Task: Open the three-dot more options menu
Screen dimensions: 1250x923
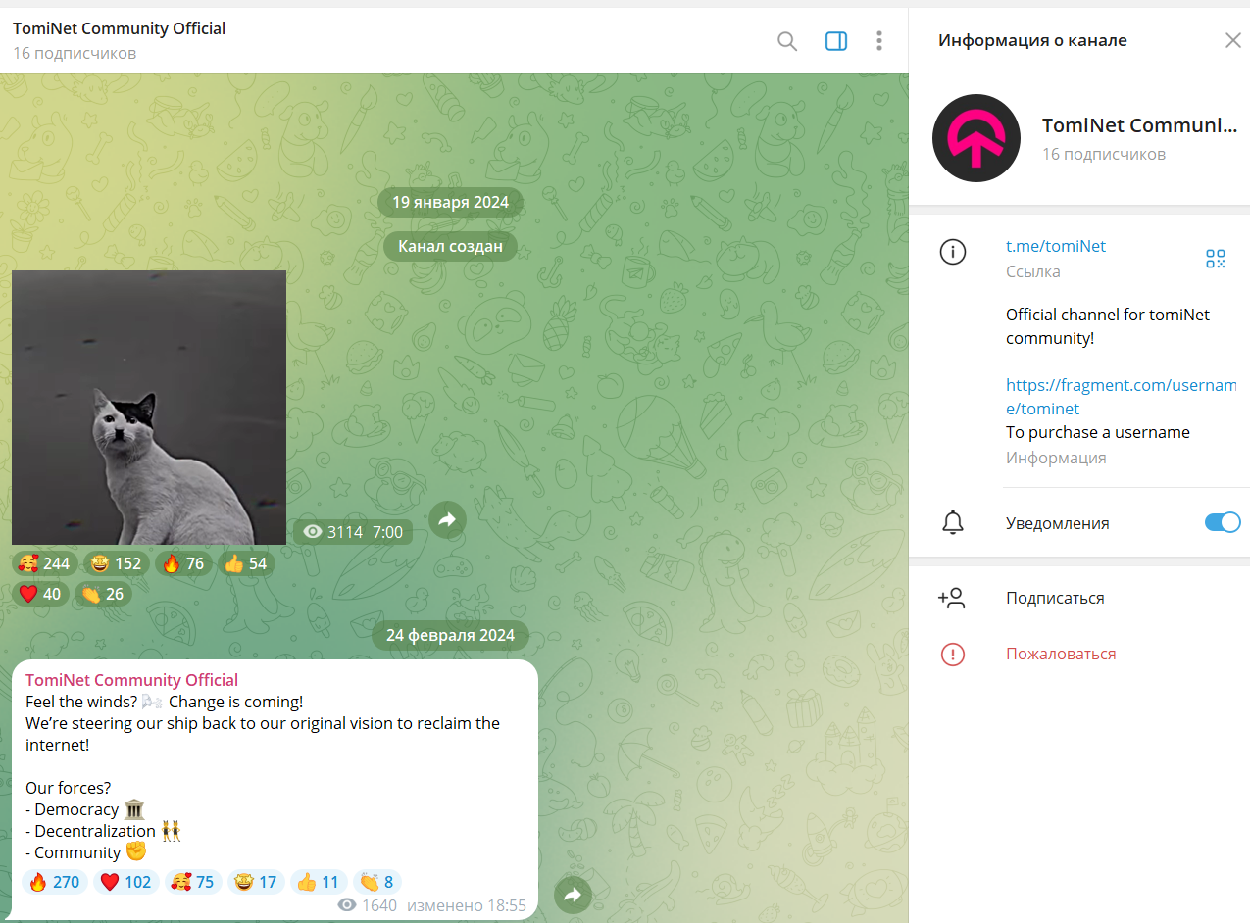Action: 879,41
